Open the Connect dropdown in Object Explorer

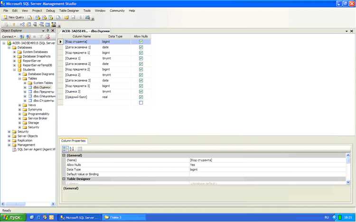point(9,36)
